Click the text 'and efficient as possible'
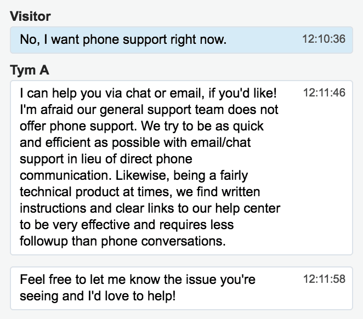This screenshot has width=363, height=319. click(x=90, y=143)
